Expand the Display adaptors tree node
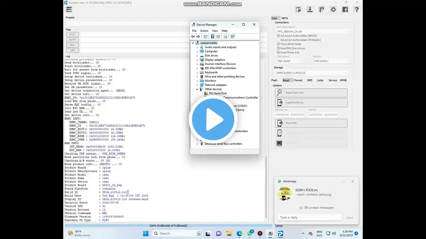This screenshot has width=426, height=239. click(x=197, y=60)
